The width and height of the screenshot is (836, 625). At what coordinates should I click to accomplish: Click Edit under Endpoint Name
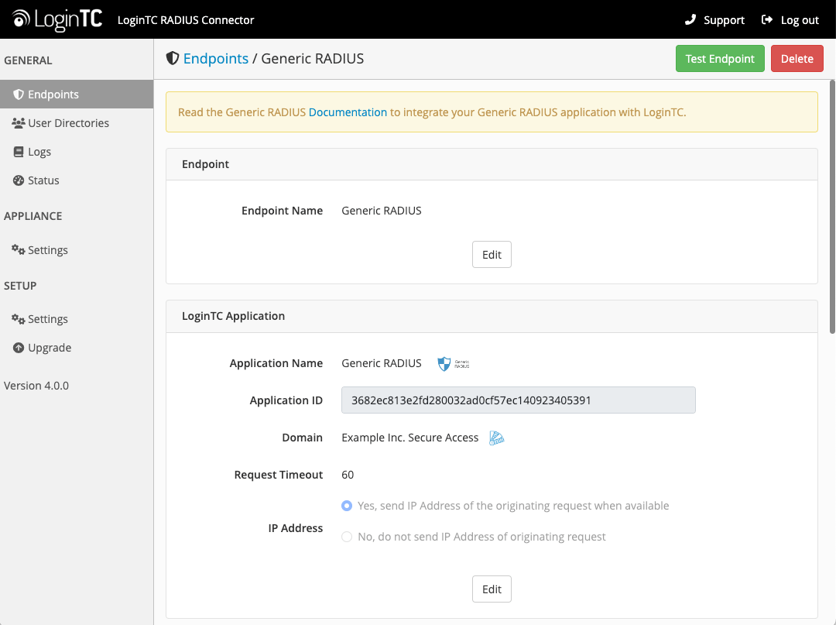point(492,255)
